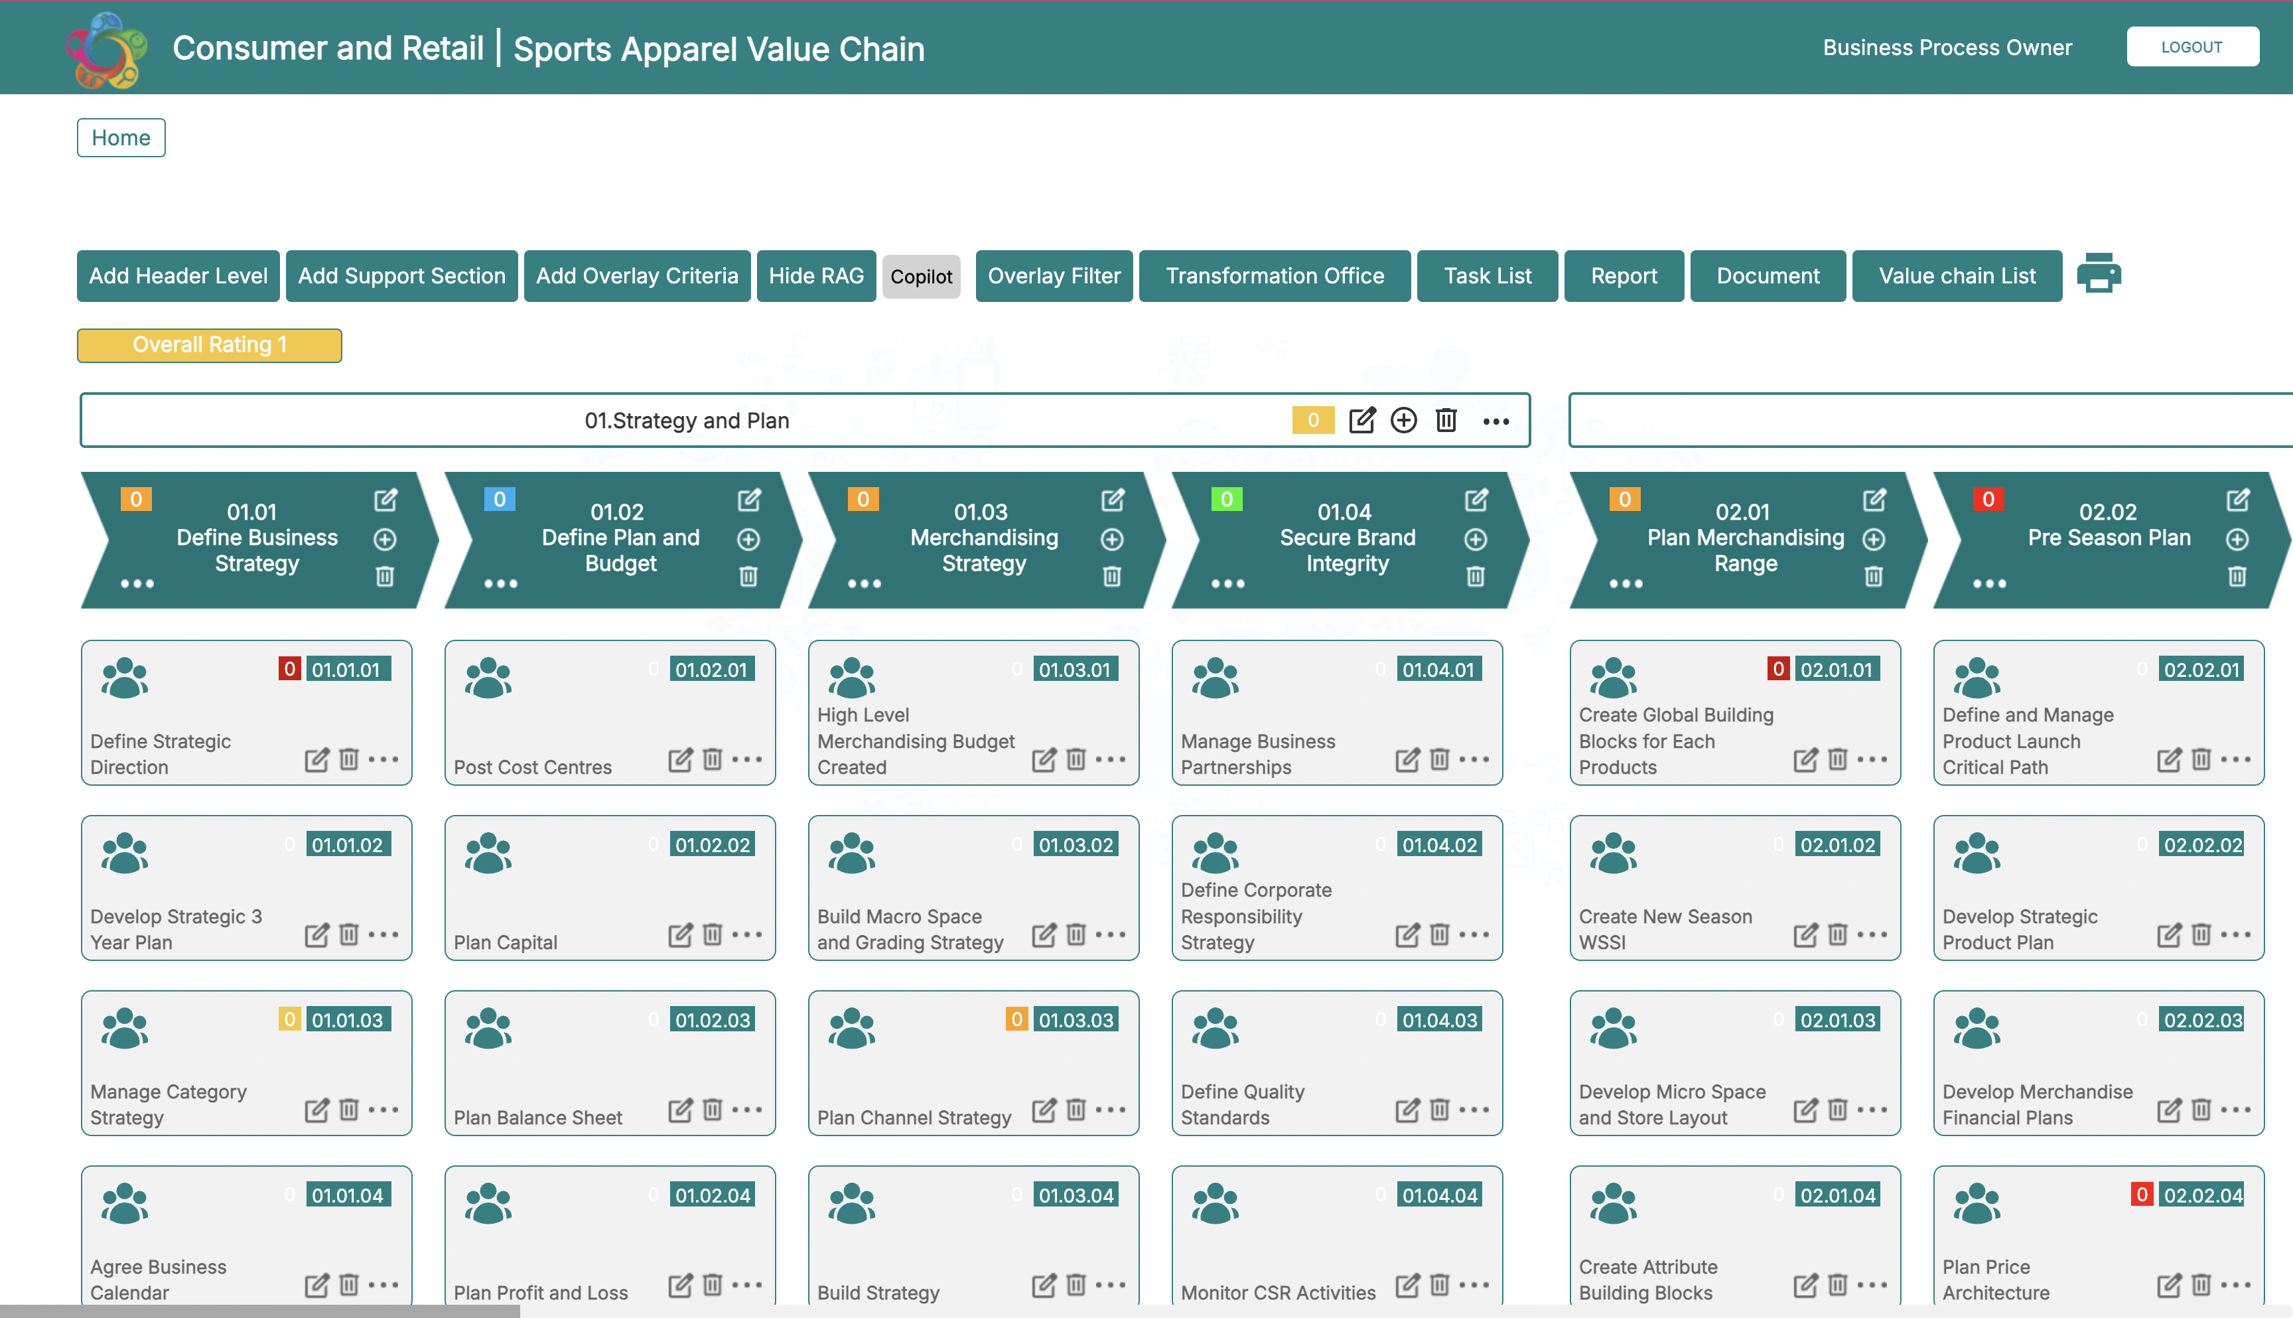Click yellow RAG badge on 01.Strategy and Plan
2293x1318 pixels.
[1313, 420]
